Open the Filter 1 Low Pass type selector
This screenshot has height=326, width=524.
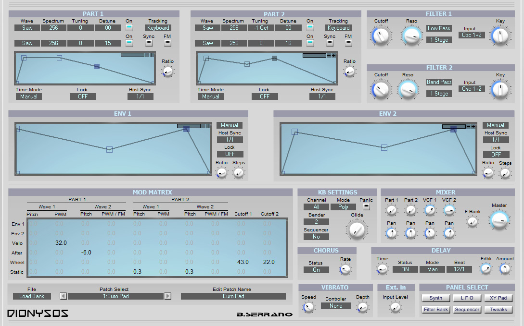(439, 28)
